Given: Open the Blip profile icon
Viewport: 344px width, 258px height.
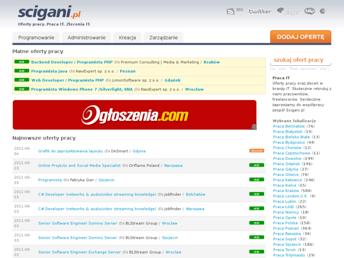Looking at the screenshot, I should click(x=309, y=11).
